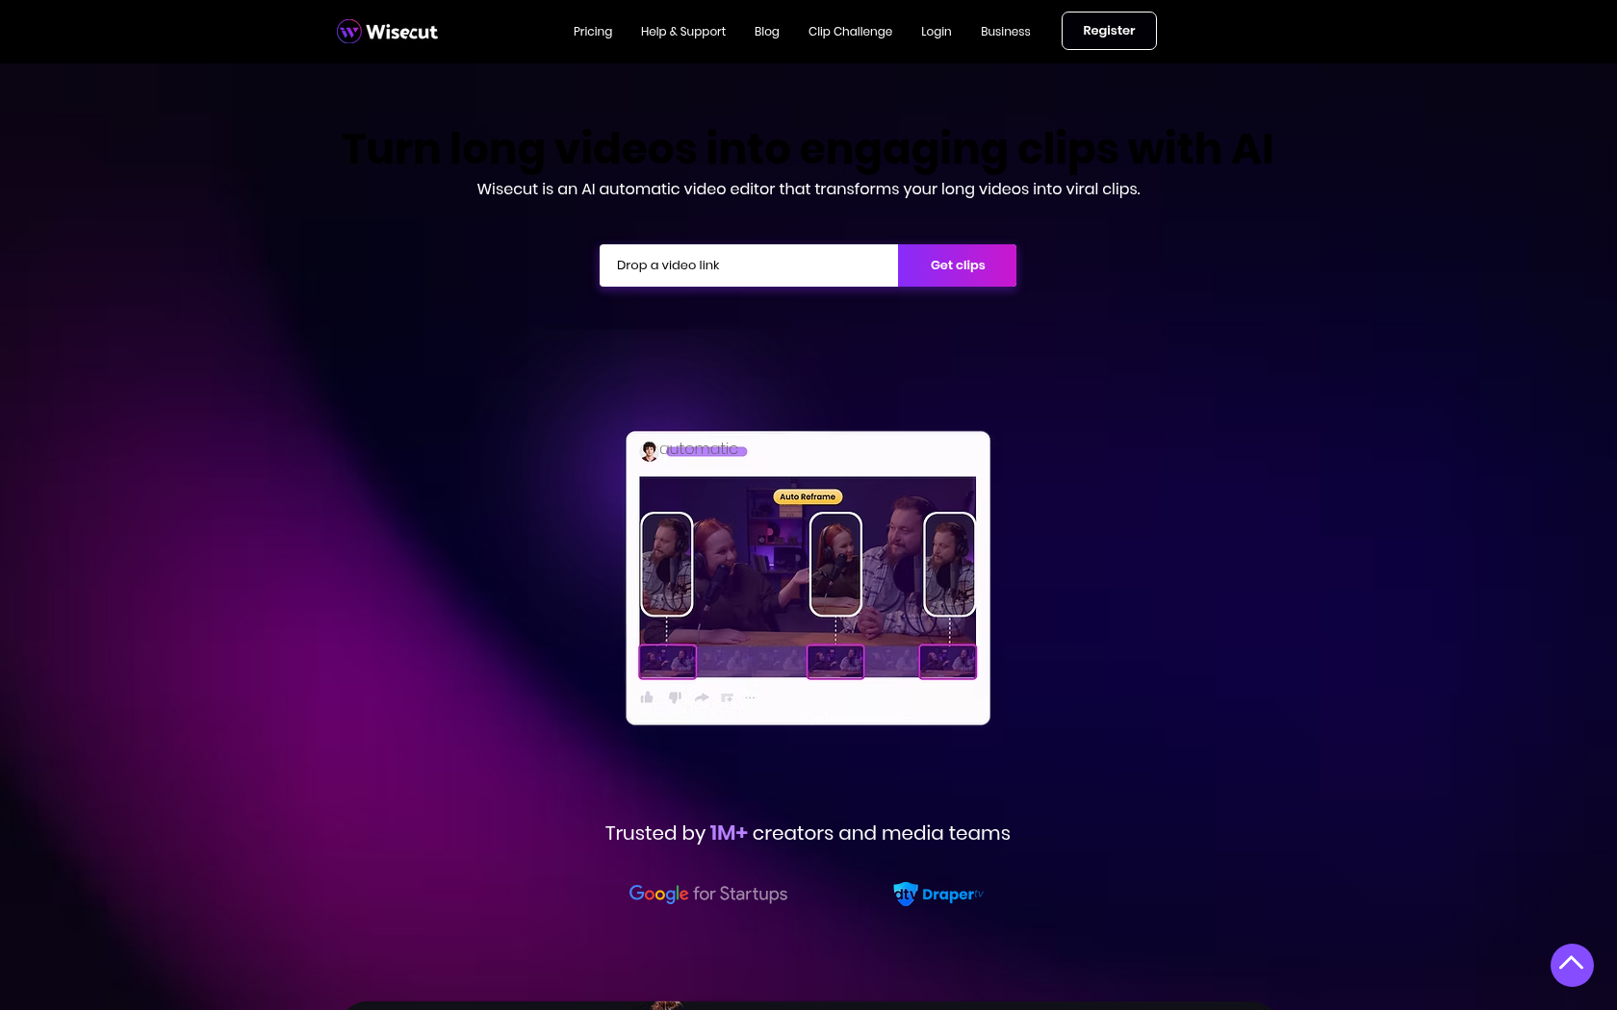Click the Draper TV shield logo
This screenshot has height=1010, width=1617.
[905, 894]
